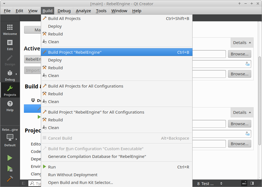Open the Welcome mode
The image size is (262, 187).
[10, 30]
